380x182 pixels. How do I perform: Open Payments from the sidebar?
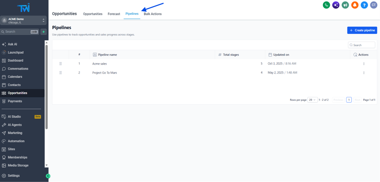pyautogui.click(x=15, y=101)
